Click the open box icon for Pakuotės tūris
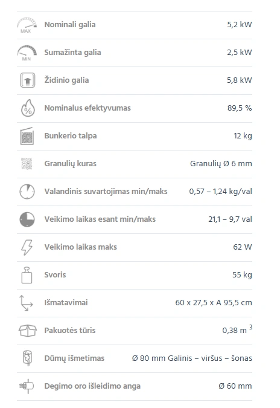 tap(28, 331)
